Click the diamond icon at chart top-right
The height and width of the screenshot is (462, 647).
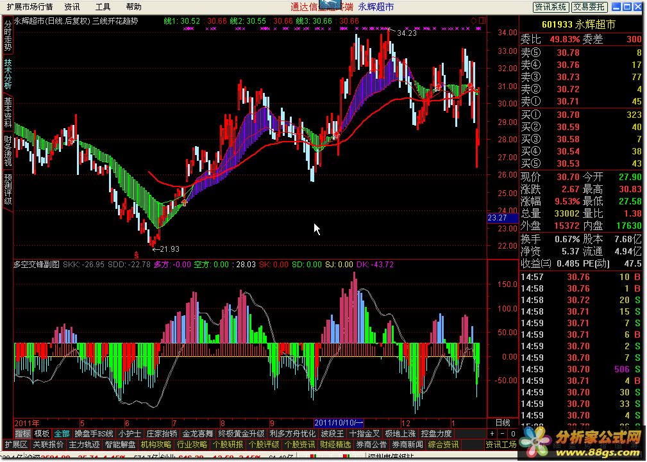[x=474, y=21]
